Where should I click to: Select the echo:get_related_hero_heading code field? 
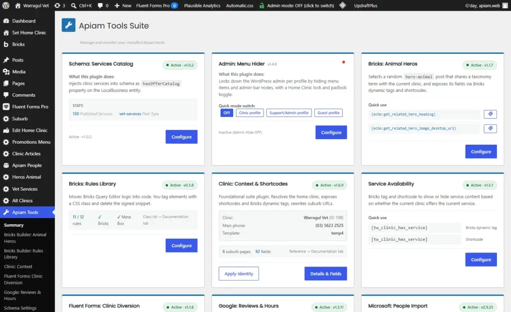pyautogui.click(x=424, y=114)
